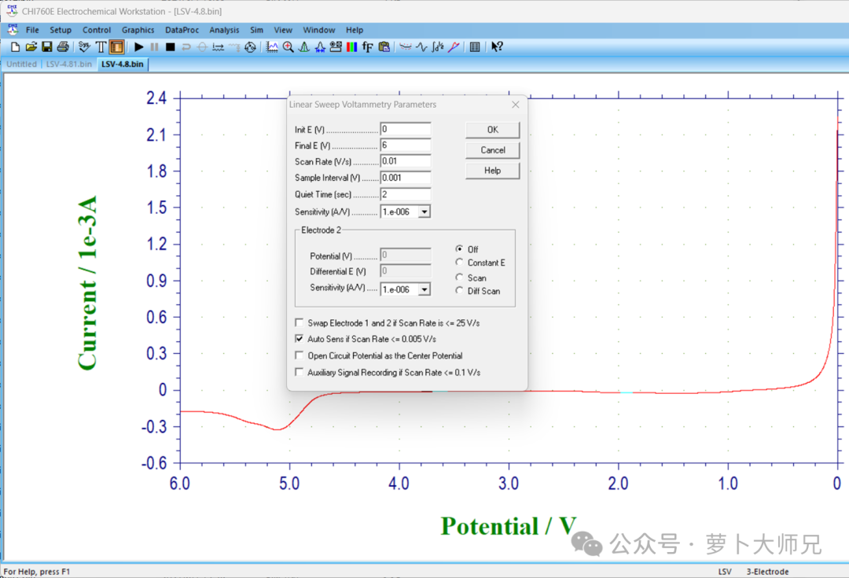Check Open Circuit Potential as the Center Potential
The height and width of the screenshot is (578, 849).
(299, 355)
